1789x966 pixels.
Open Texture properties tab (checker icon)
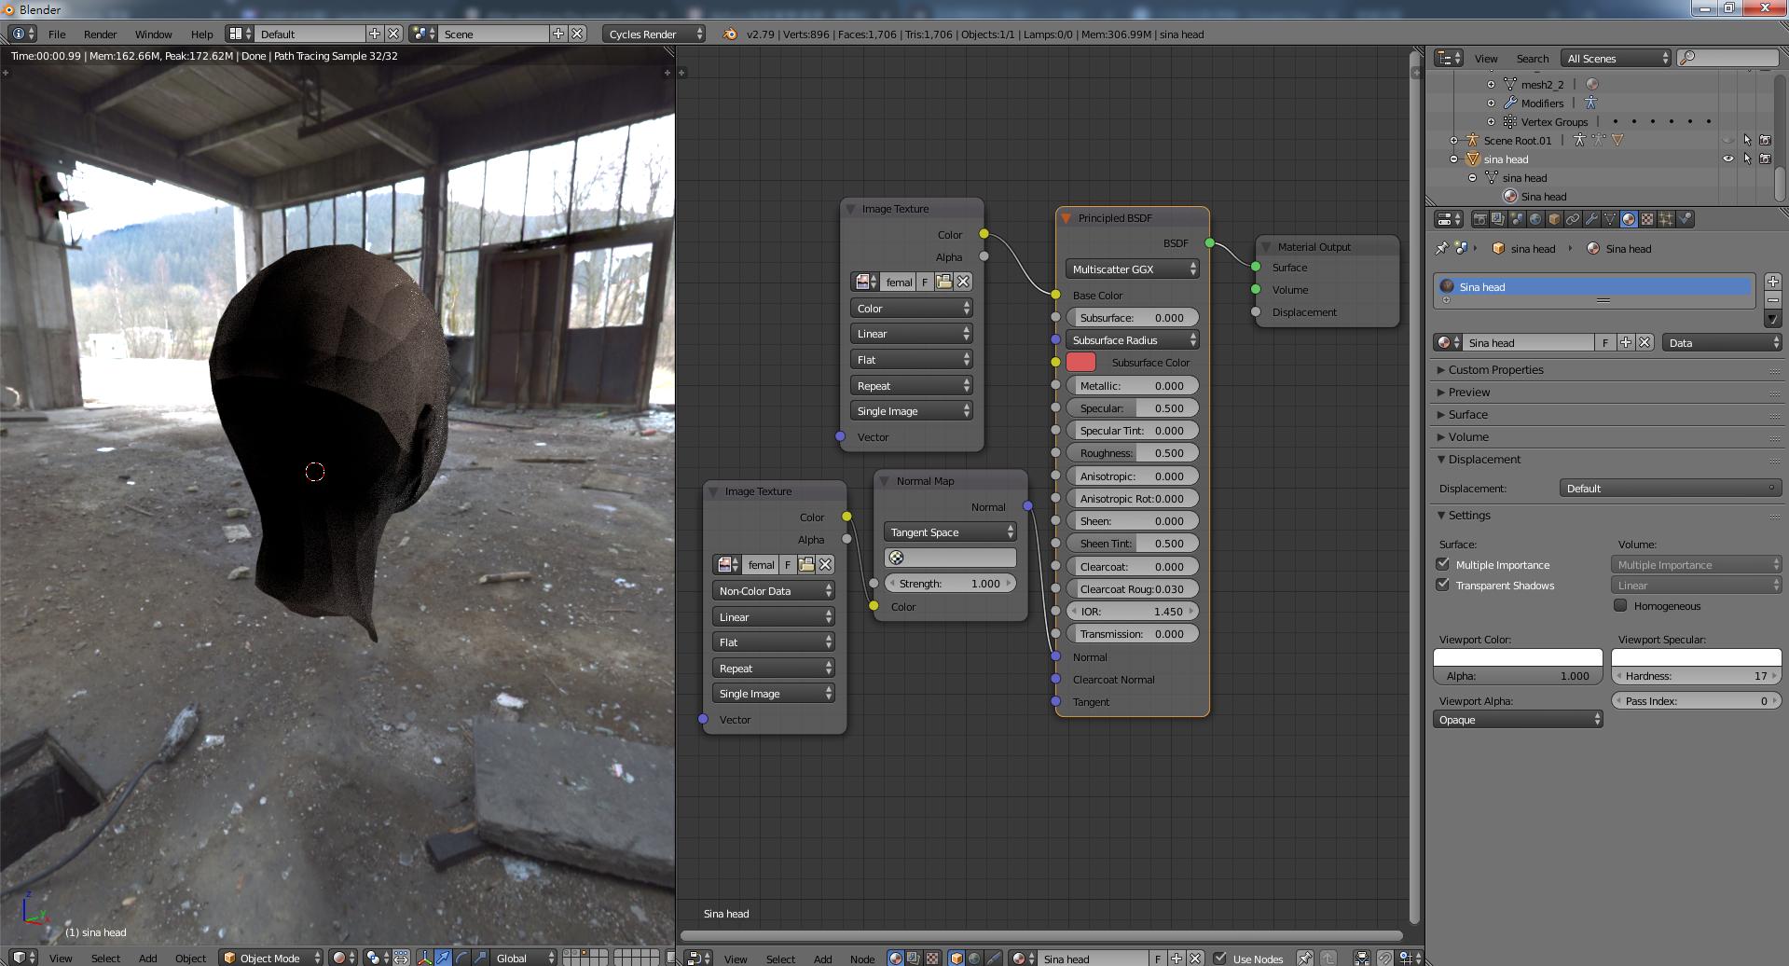point(1647,219)
